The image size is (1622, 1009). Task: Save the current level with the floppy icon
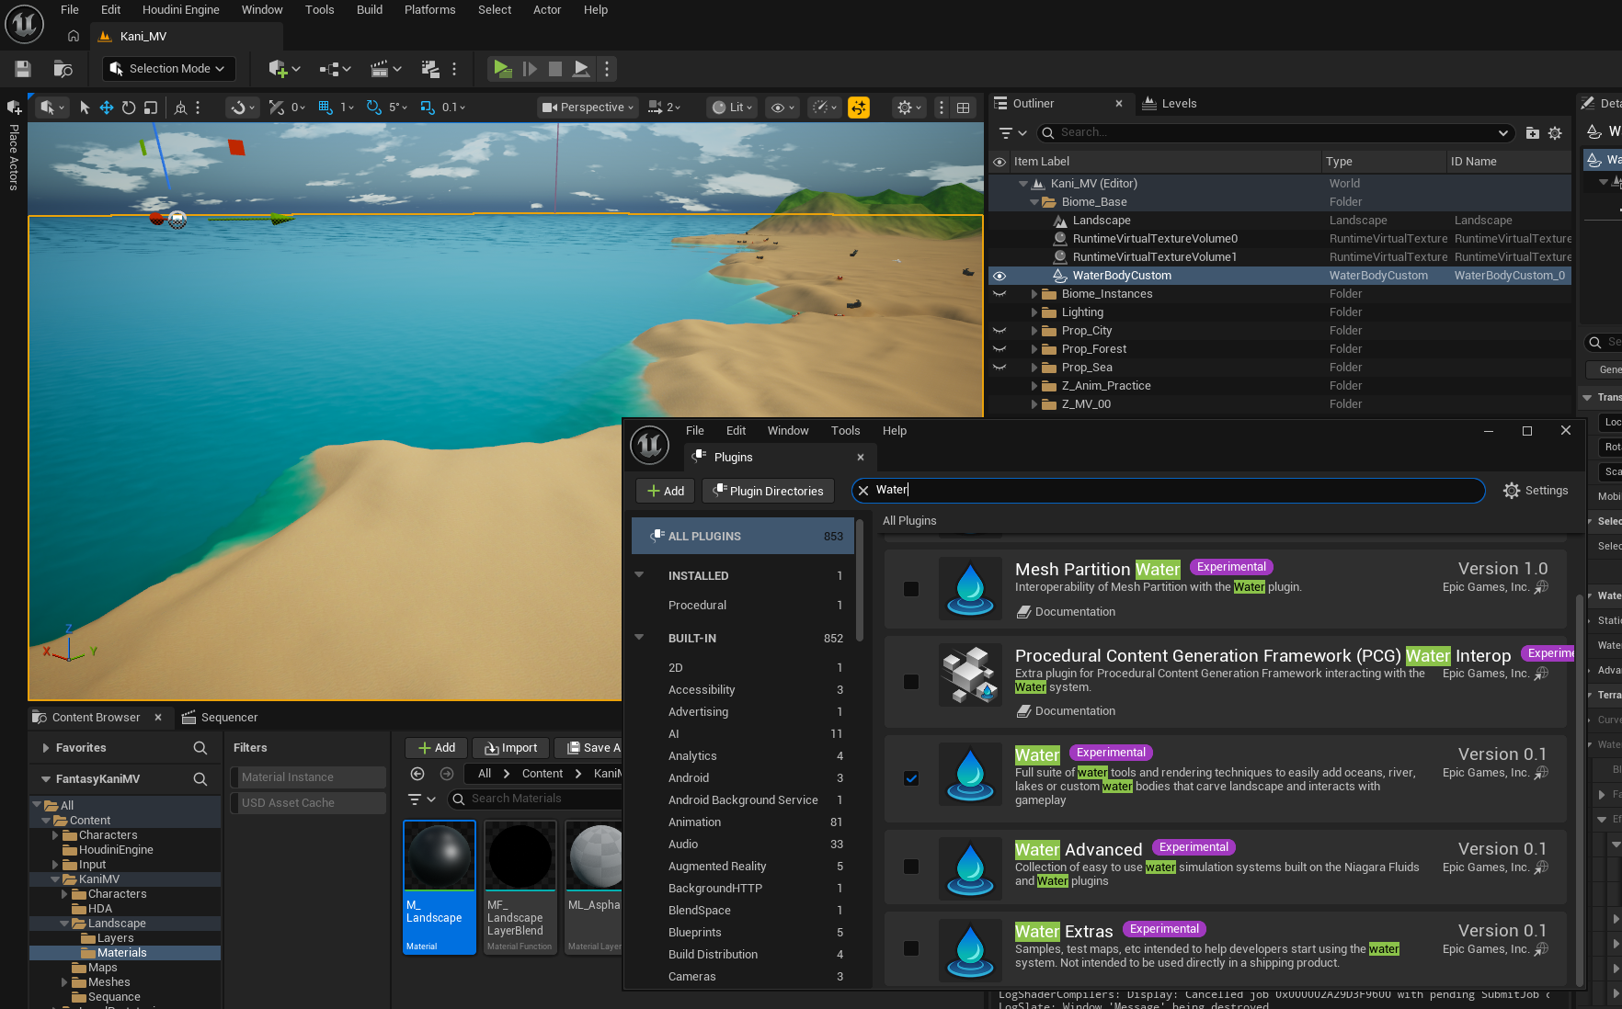pyautogui.click(x=23, y=69)
